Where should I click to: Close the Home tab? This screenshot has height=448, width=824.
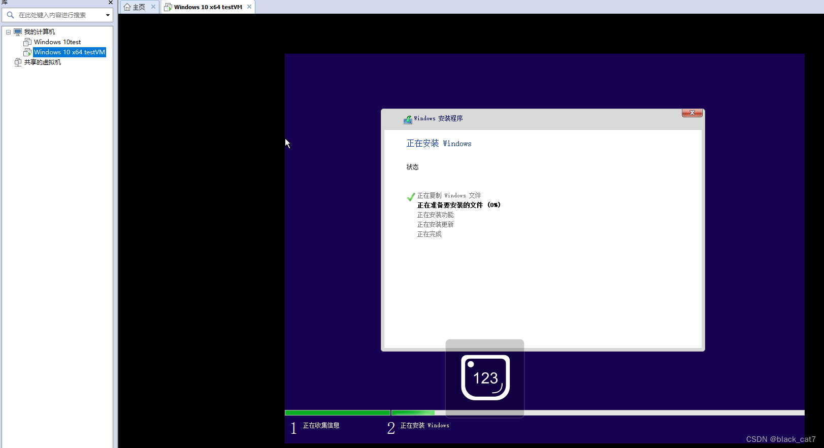coord(153,7)
